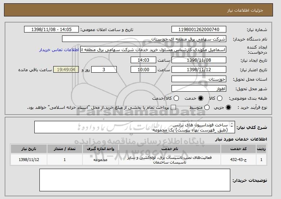The image size is (281, 199).
Task: Choose the کالا/خدمت classification option
Action: click(x=177, y=98)
